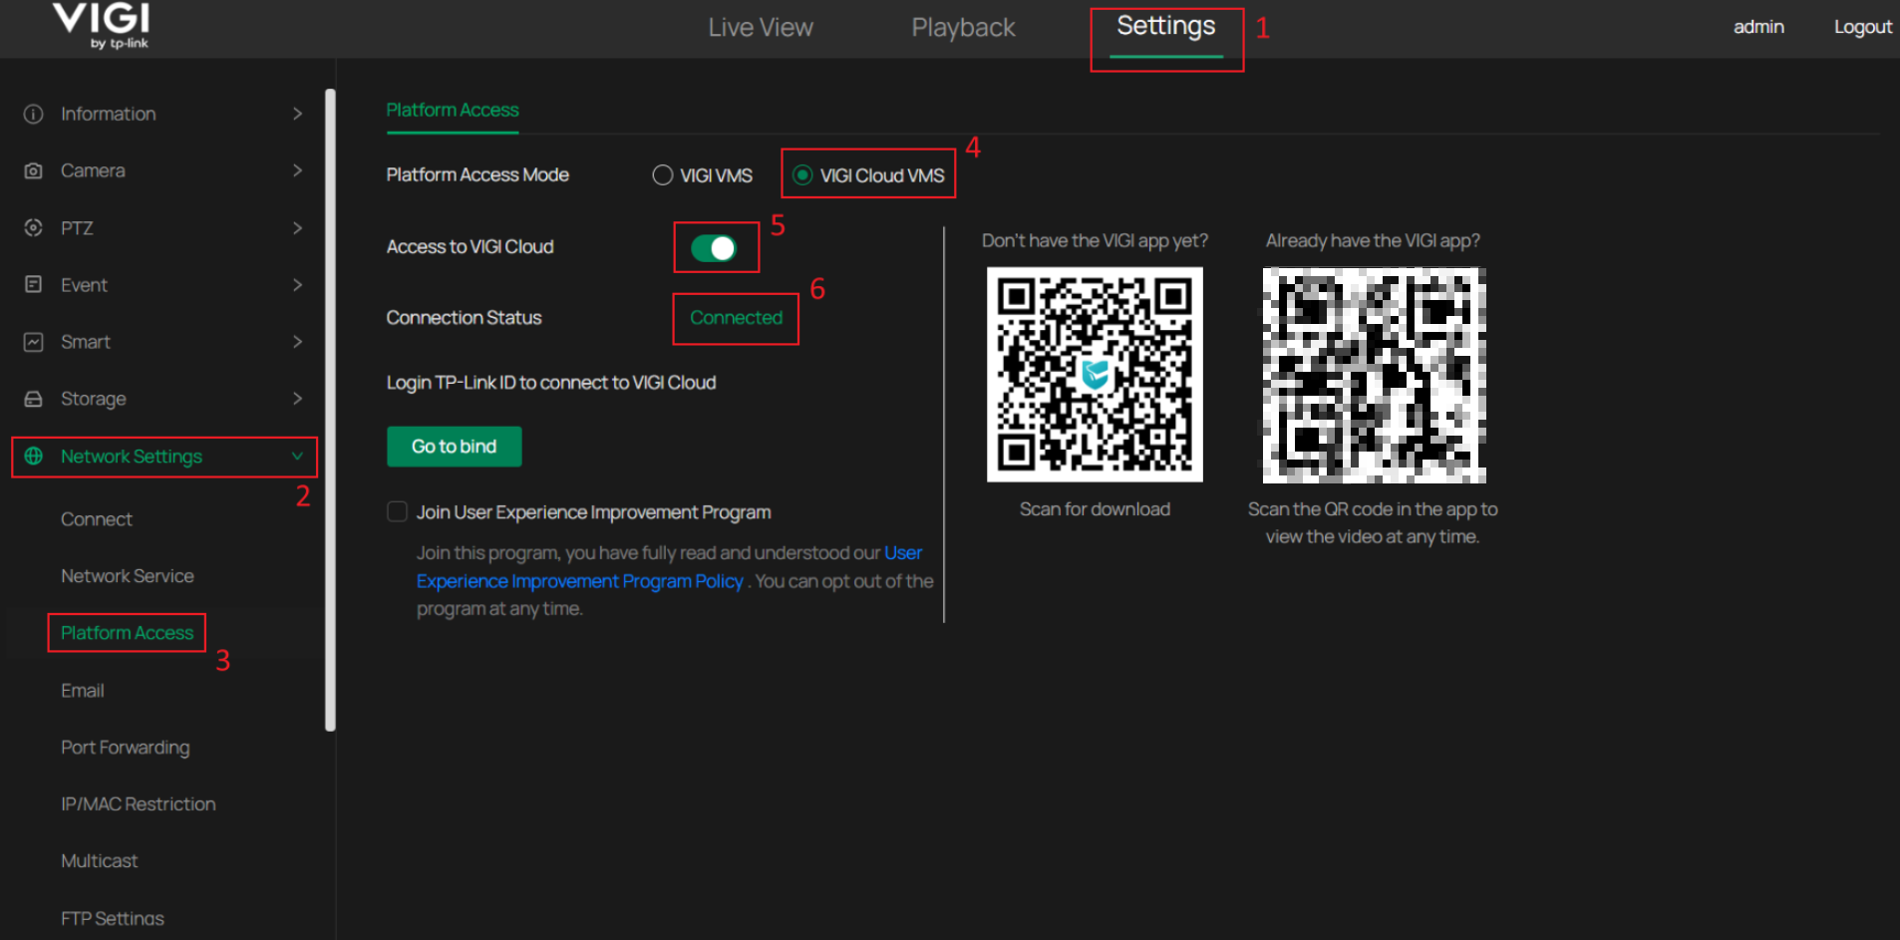Select the VIGI Cloud VMS radio option
This screenshot has width=1900, height=940.
(802, 175)
